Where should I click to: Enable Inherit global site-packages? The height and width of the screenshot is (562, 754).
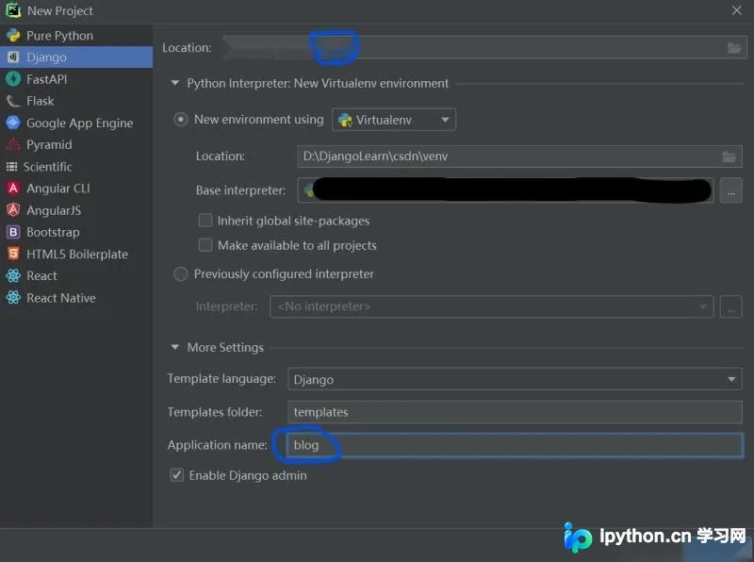tap(205, 221)
